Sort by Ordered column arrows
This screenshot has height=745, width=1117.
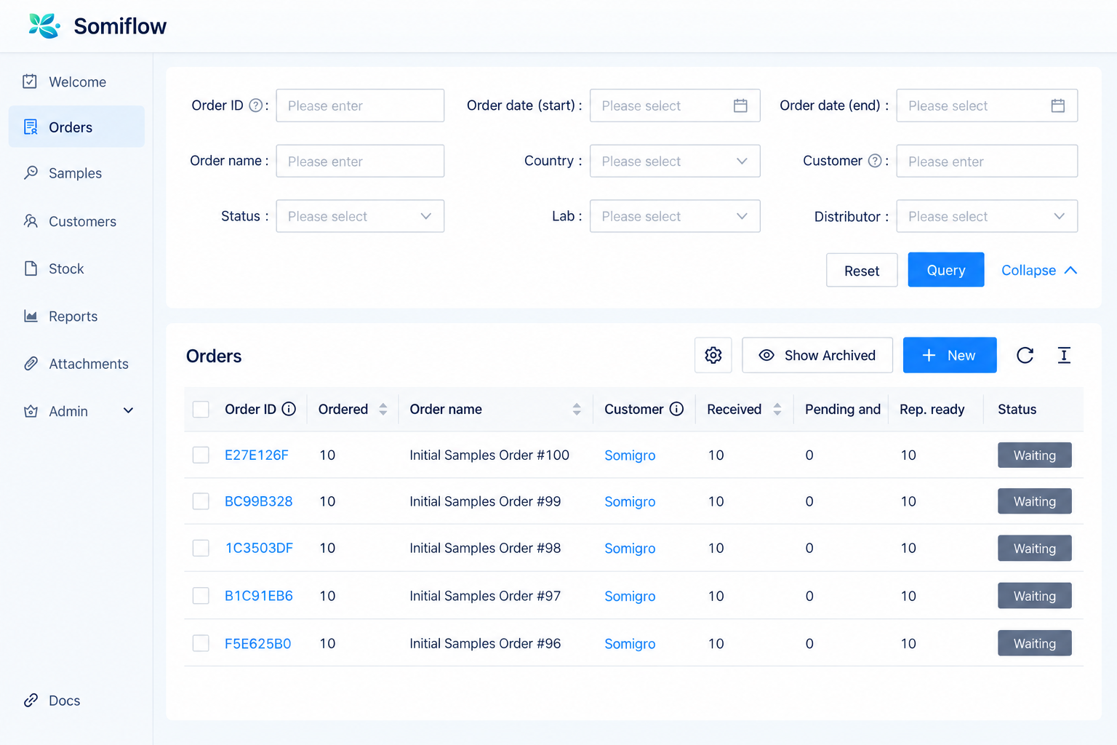tap(383, 409)
